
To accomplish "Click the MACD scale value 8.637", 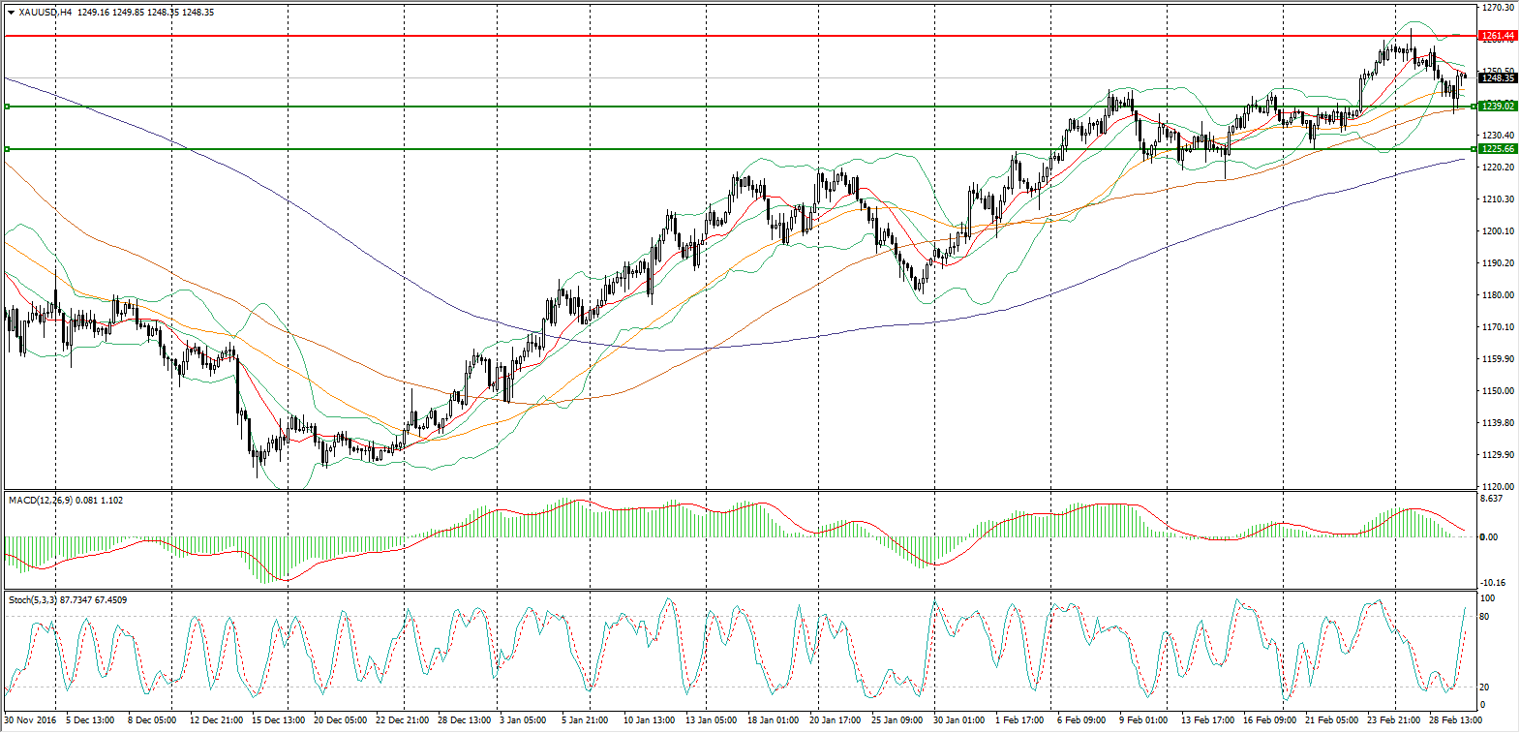I will coord(1492,499).
